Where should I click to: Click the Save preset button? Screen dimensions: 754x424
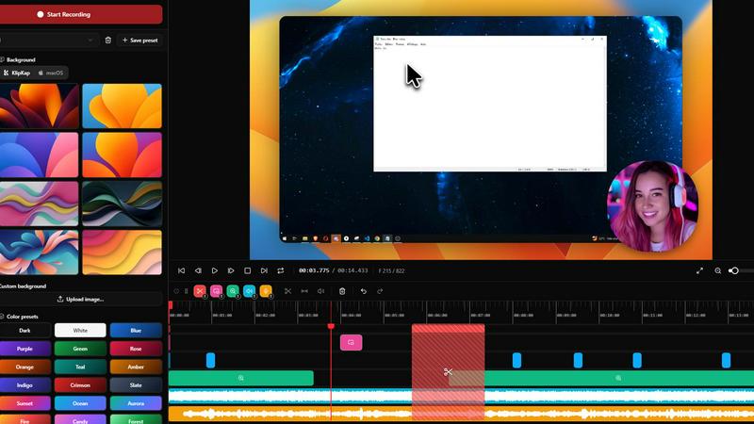point(139,41)
